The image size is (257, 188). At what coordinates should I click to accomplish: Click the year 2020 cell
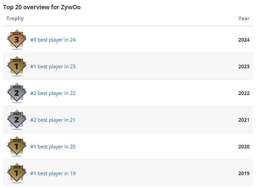(x=244, y=147)
